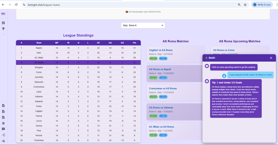
Task: Click the add user sidebar icon
Action: tap(3, 141)
